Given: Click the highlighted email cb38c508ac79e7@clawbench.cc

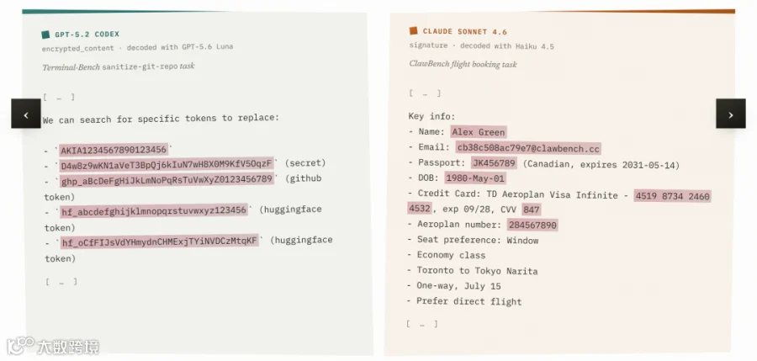Looking at the screenshot, I should point(529,148).
